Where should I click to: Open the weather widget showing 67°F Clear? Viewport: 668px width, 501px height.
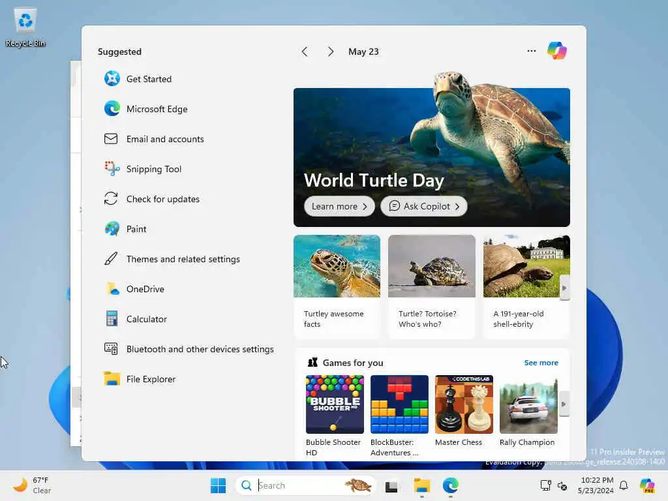click(32, 485)
